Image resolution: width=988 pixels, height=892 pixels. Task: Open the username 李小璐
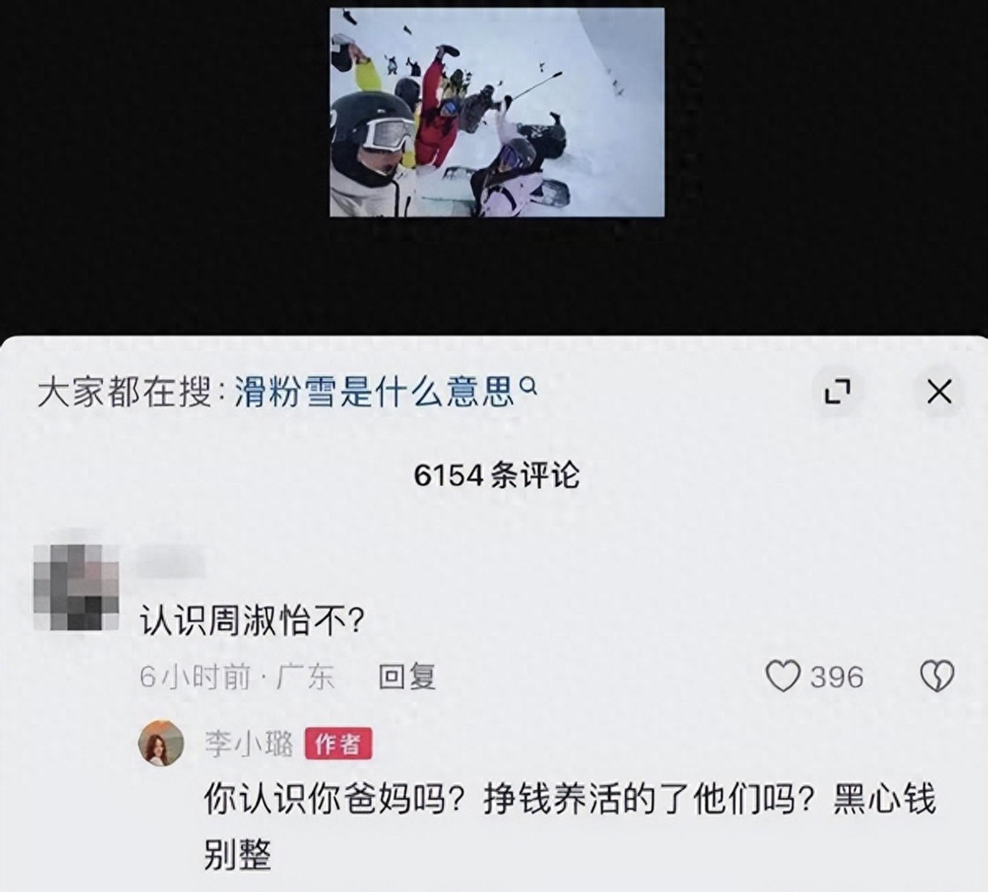pos(249,745)
